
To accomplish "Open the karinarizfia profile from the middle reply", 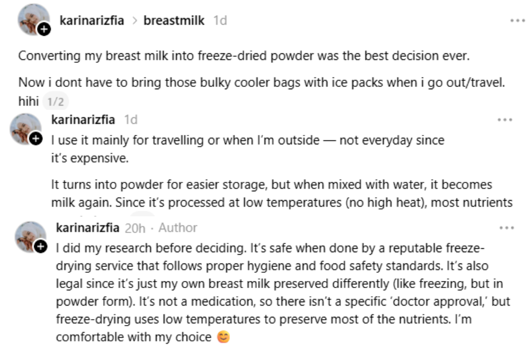I will pos(83,120).
